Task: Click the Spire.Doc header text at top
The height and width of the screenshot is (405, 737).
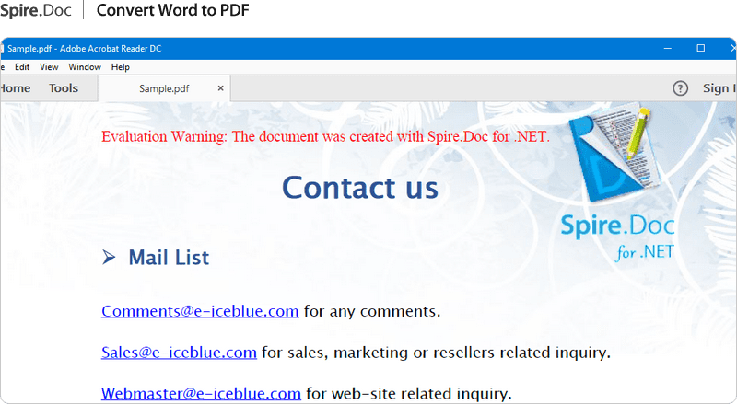Action: coord(36,10)
